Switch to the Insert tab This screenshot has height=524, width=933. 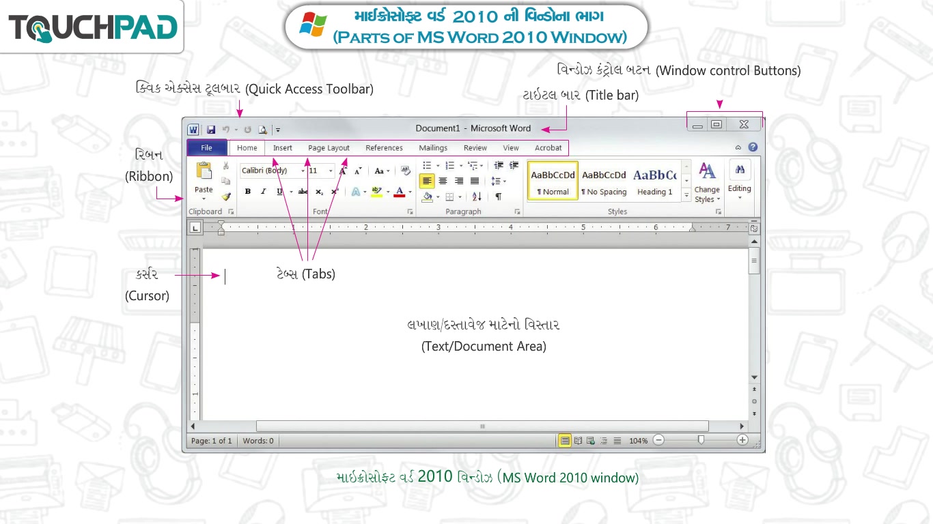coord(283,147)
